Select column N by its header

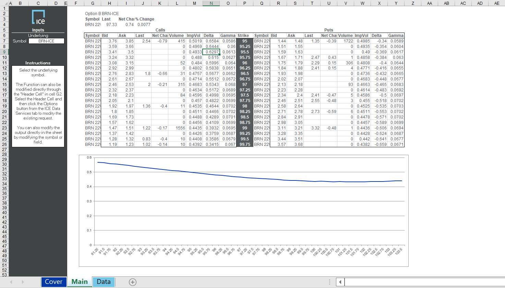click(x=211, y=3)
